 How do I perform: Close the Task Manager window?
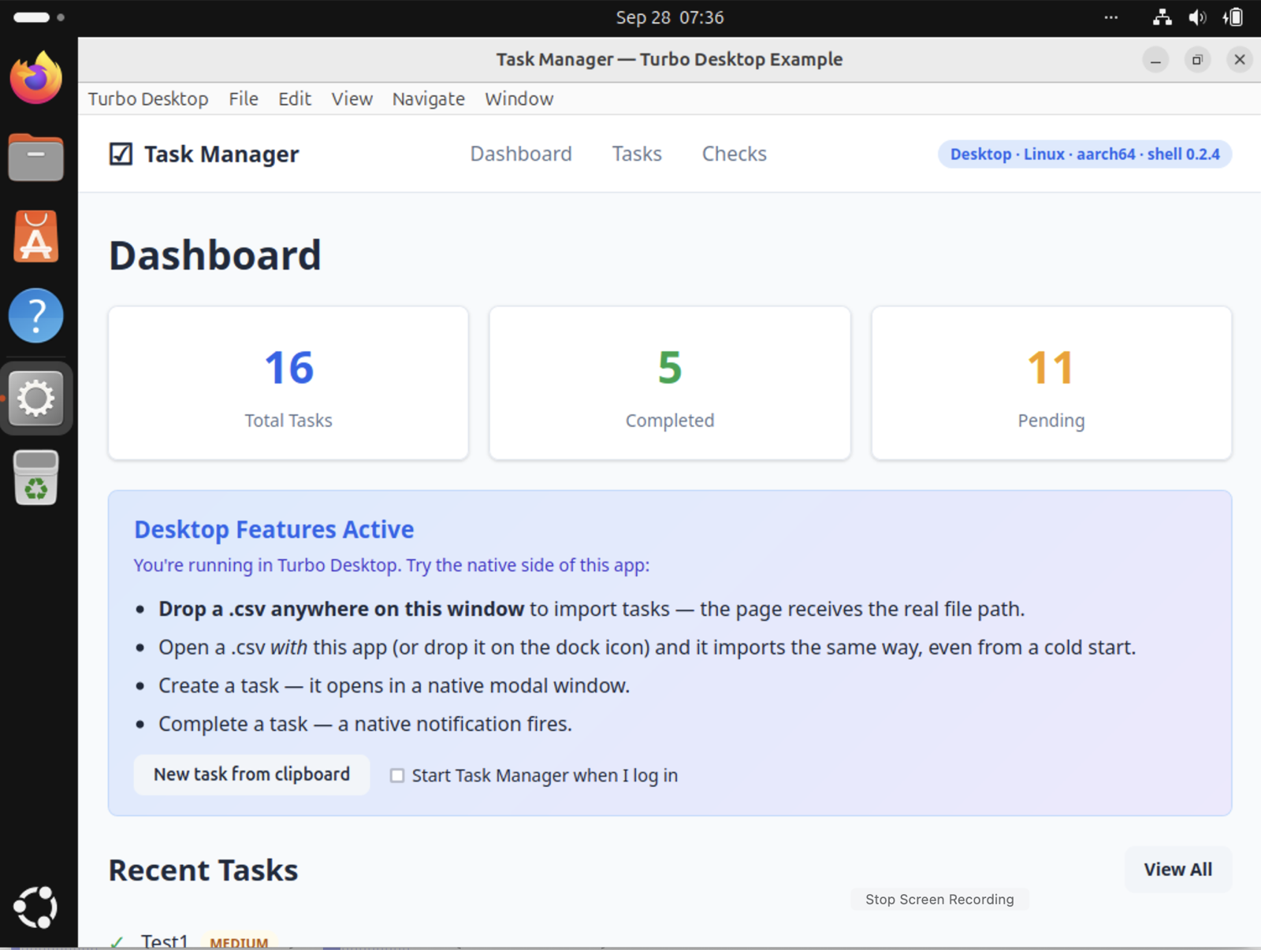click(1240, 60)
